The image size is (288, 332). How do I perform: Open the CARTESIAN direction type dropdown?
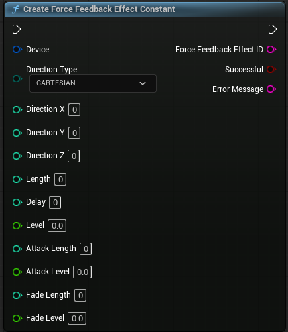pos(93,83)
